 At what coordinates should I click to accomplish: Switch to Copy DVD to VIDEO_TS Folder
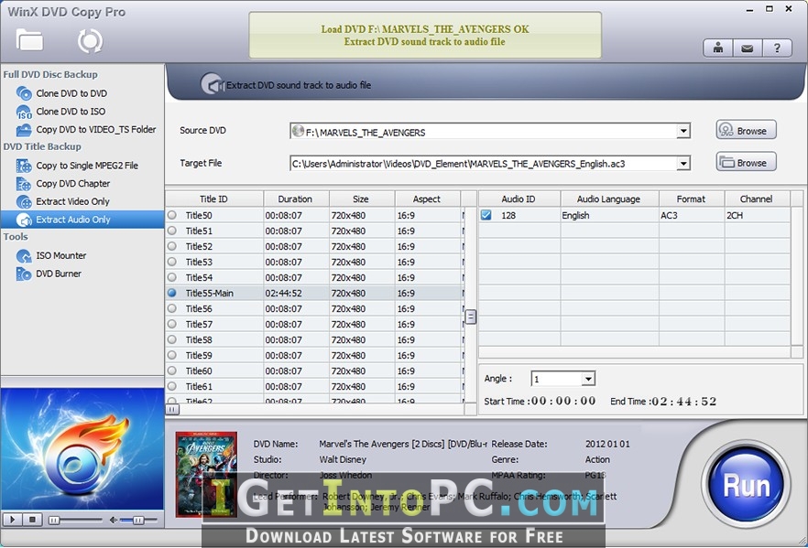pos(96,129)
